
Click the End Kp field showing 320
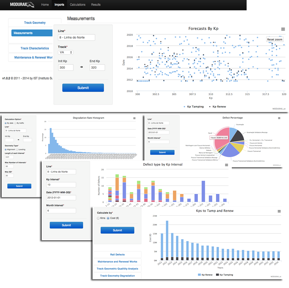click(97, 68)
